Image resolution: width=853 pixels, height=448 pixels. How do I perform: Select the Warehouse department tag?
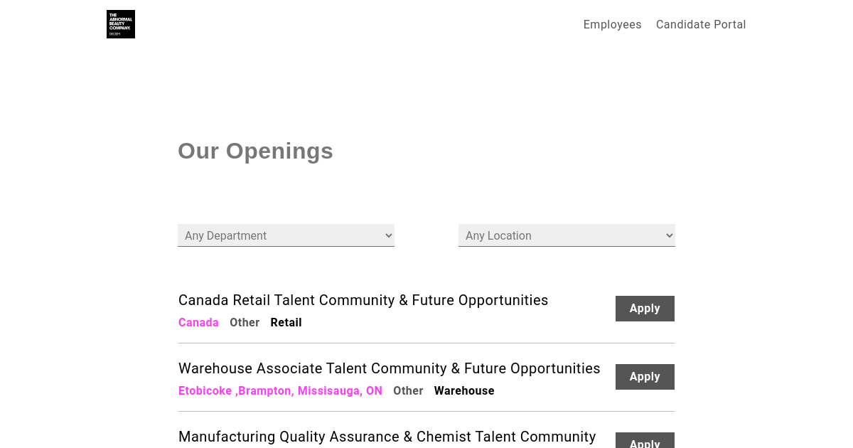pos(464,391)
